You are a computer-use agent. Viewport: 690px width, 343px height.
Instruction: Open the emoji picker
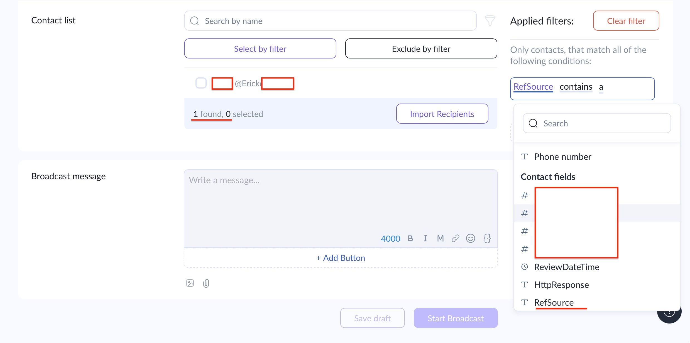471,238
